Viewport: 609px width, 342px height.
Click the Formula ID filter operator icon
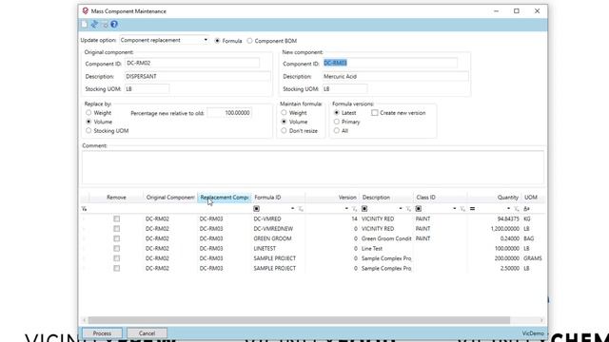click(x=256, y=209)
